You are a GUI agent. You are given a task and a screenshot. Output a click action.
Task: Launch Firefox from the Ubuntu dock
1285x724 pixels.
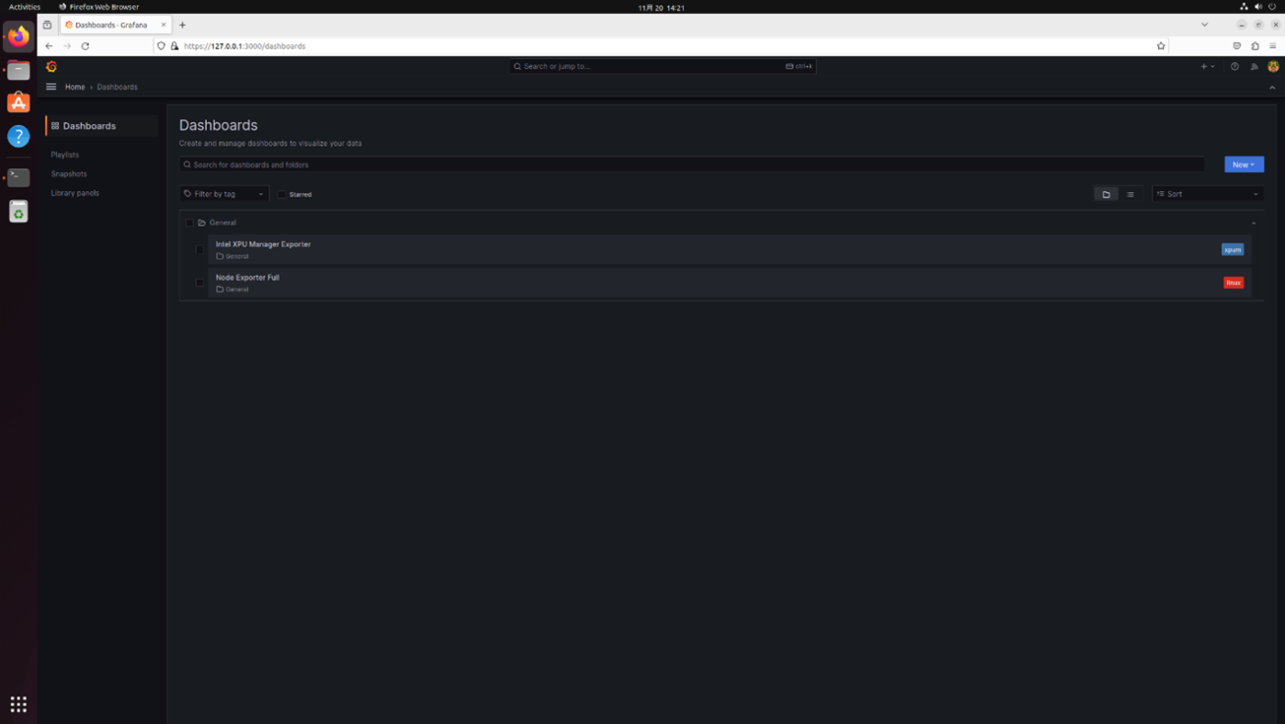pos(18,37)
